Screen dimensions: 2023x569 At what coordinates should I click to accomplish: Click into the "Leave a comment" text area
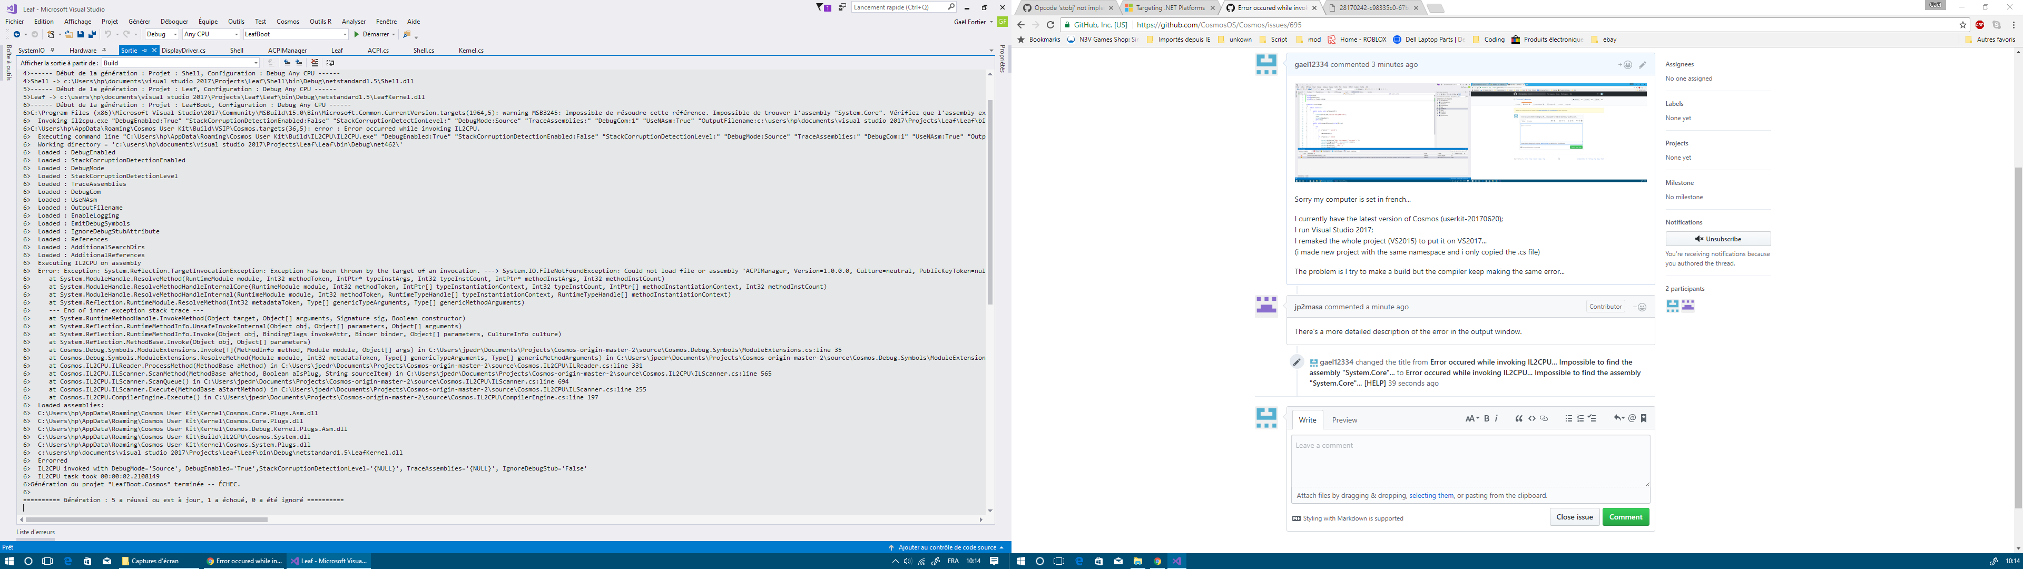point(1470,462)
